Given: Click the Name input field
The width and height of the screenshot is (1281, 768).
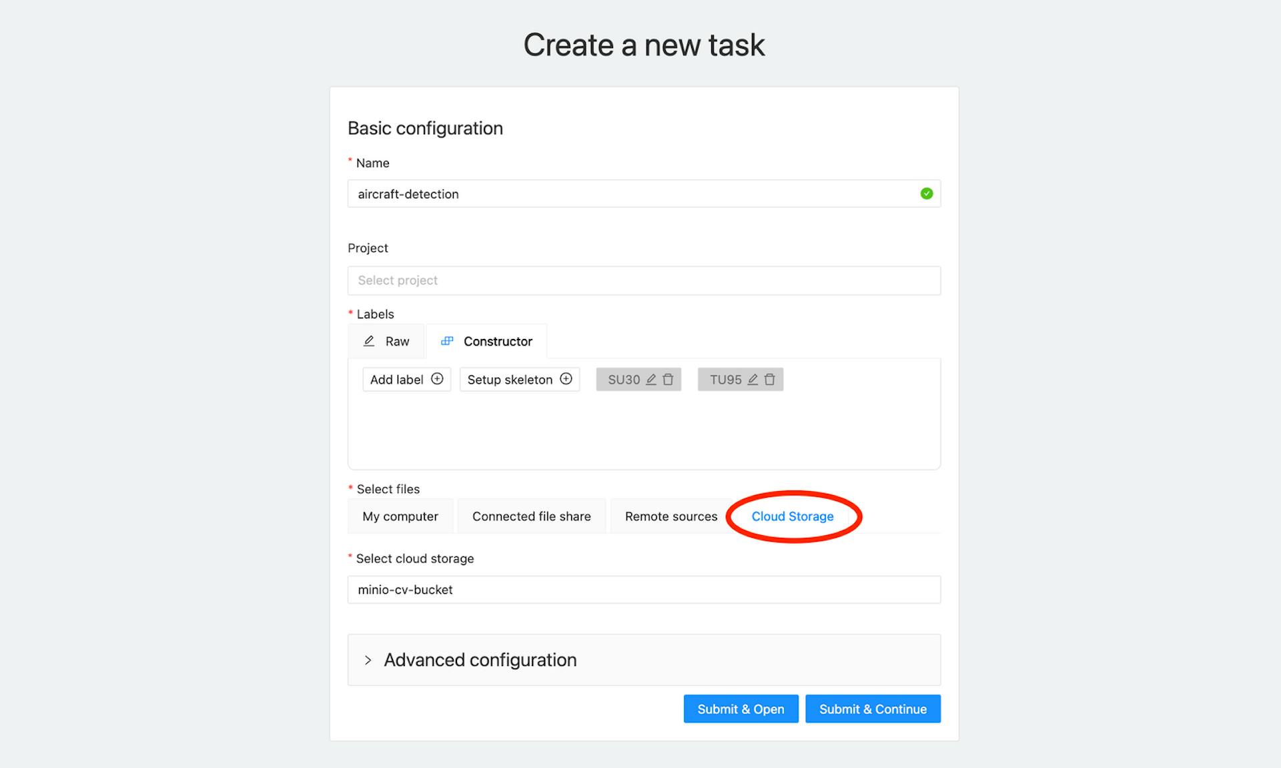Looking at the screenshot, I should [x=634, y=194].
